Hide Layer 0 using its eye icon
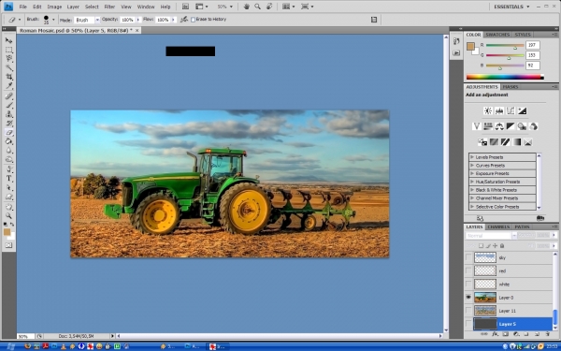 tap(468, 298)
